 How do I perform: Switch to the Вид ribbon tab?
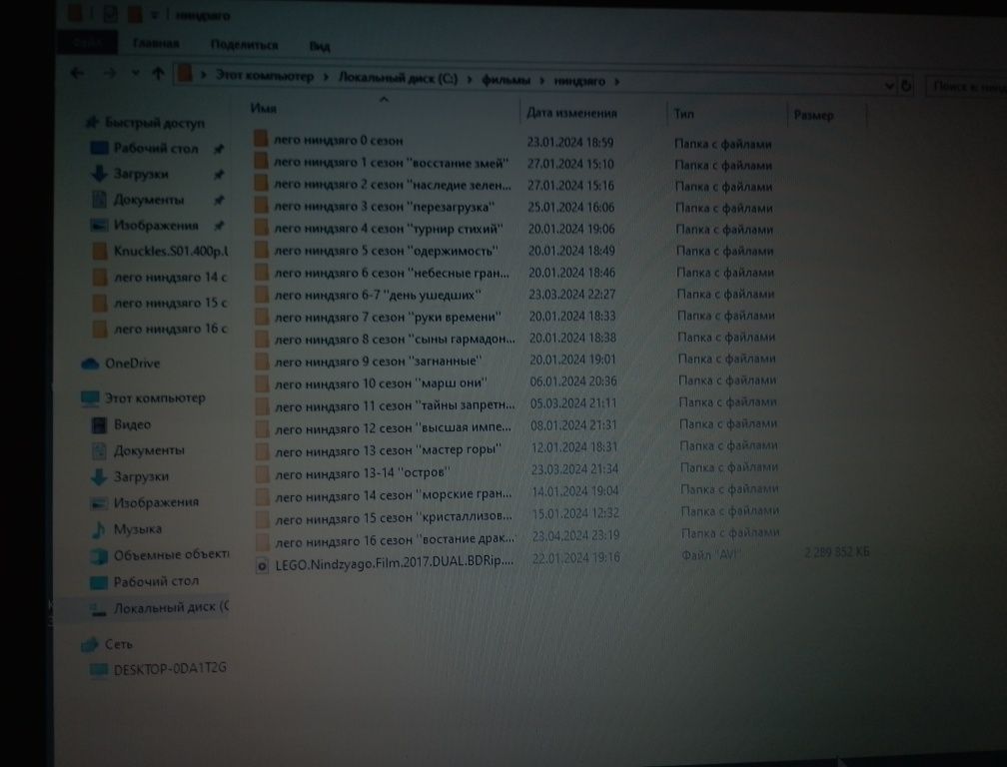pyautogui.click(x=320, y=46)
